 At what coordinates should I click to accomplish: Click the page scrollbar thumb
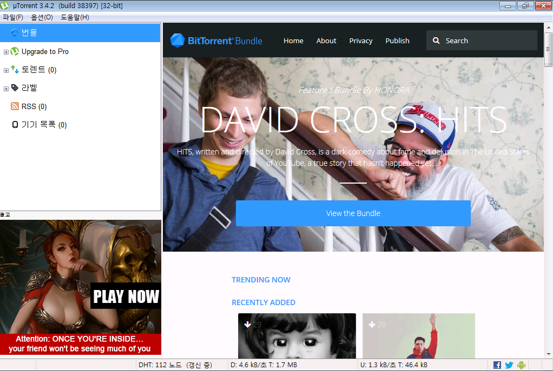(548, 49)
